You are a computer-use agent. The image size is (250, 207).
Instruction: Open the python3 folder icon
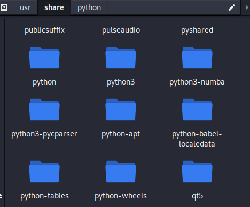pos(121,58)
